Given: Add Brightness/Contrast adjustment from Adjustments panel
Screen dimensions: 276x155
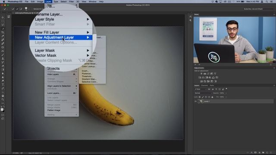Looking at the screenshot, I should pos(201,74).
